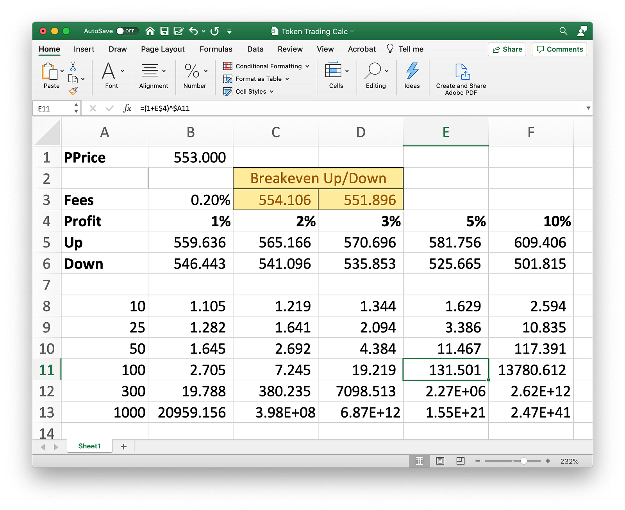Click the Copy icon
This screenshot has height=510, width=625.
click(73, 79)
